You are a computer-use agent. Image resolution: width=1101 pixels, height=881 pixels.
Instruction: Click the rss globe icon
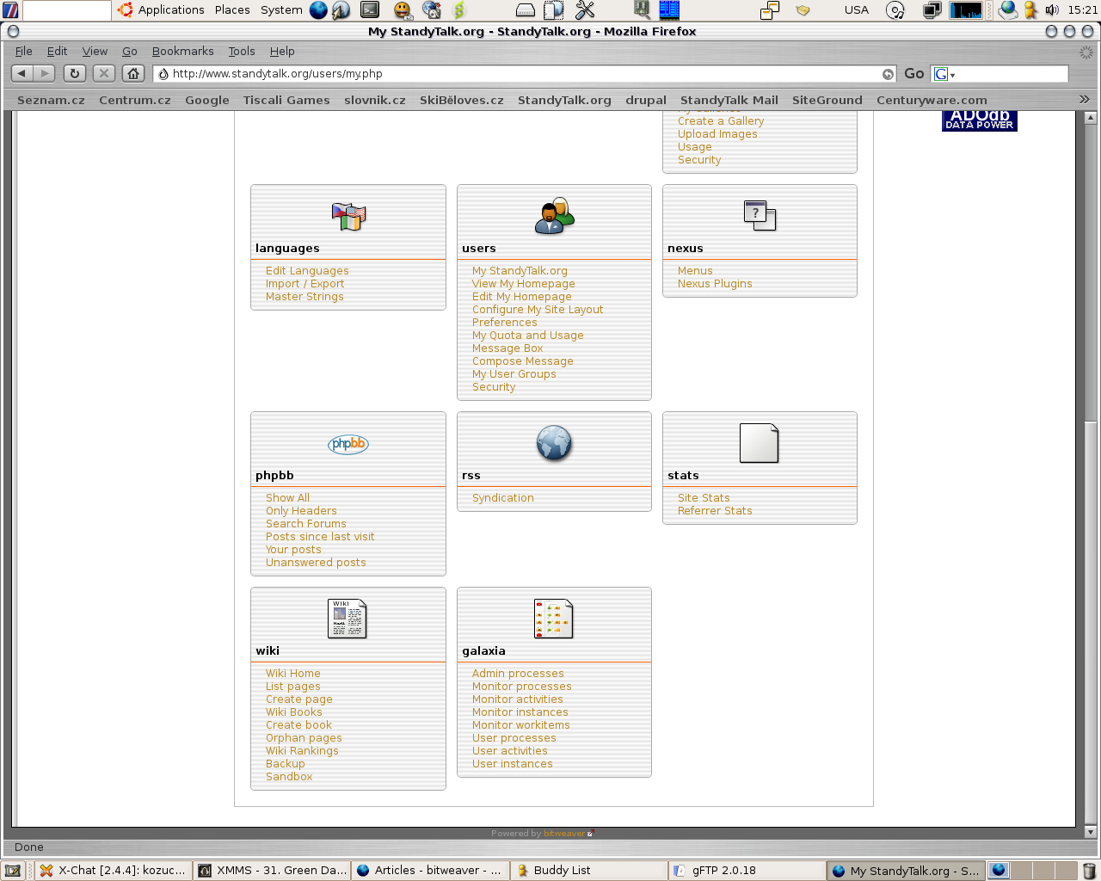554,443
